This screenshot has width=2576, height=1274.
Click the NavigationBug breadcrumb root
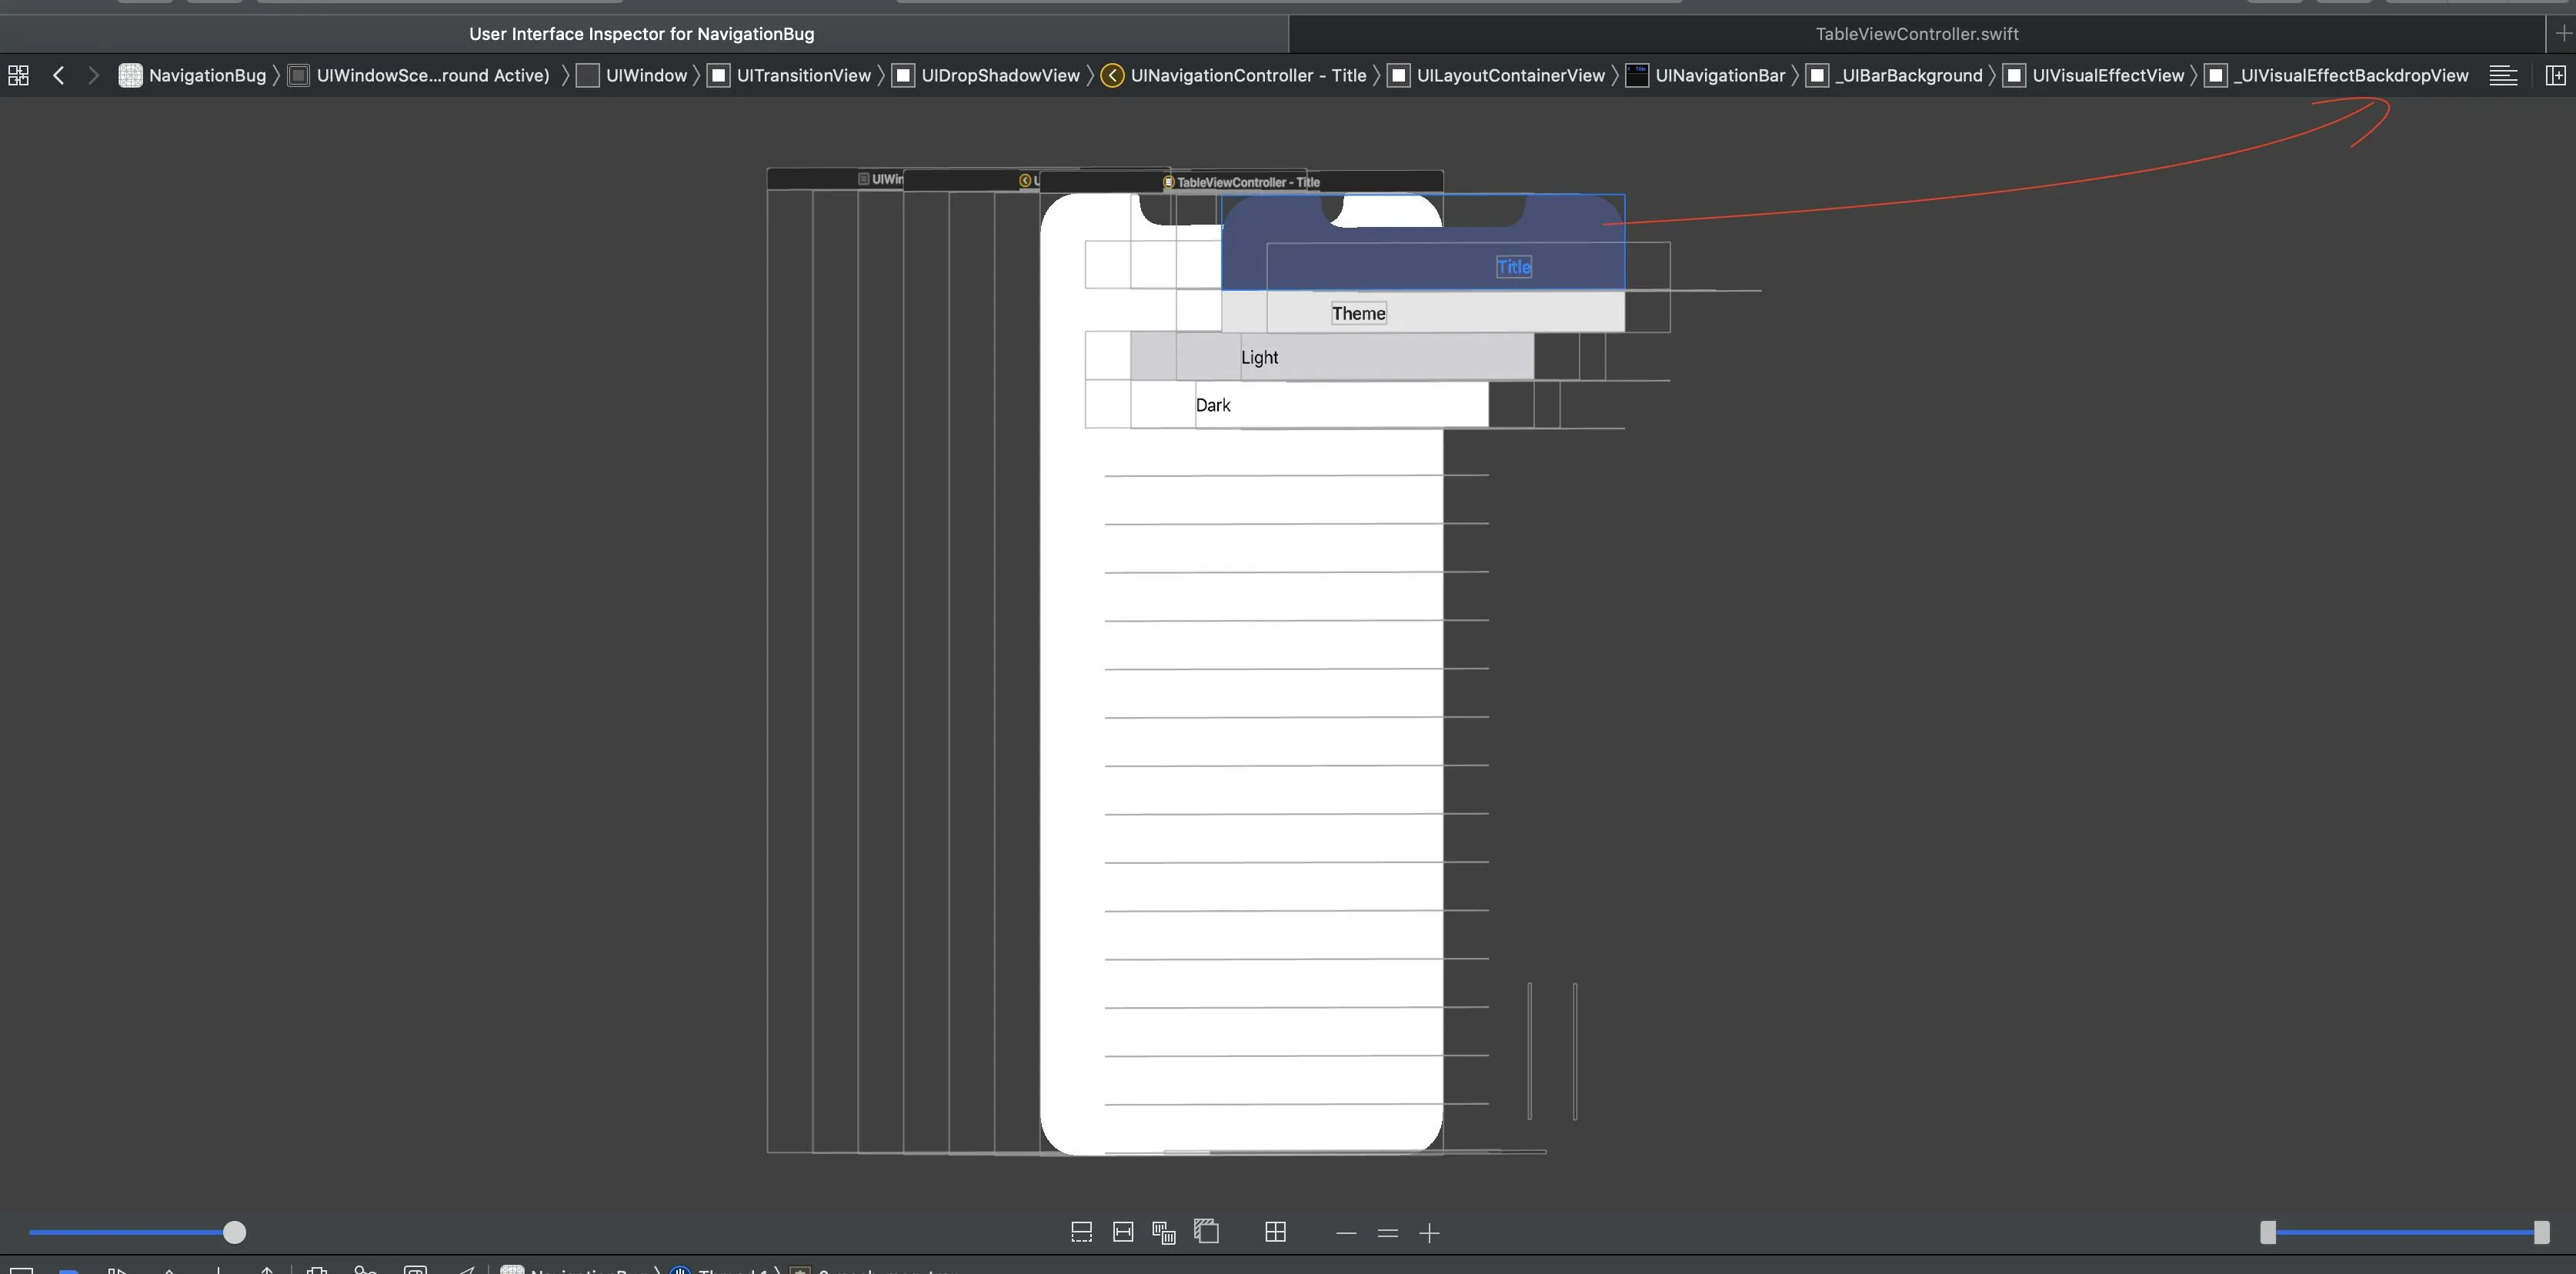pos(206,75)
